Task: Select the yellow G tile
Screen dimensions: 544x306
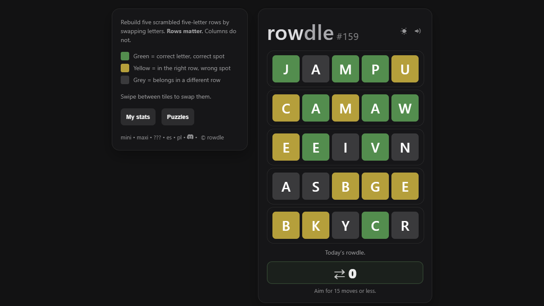Action: pyautogui.click(x=375, y=186)
